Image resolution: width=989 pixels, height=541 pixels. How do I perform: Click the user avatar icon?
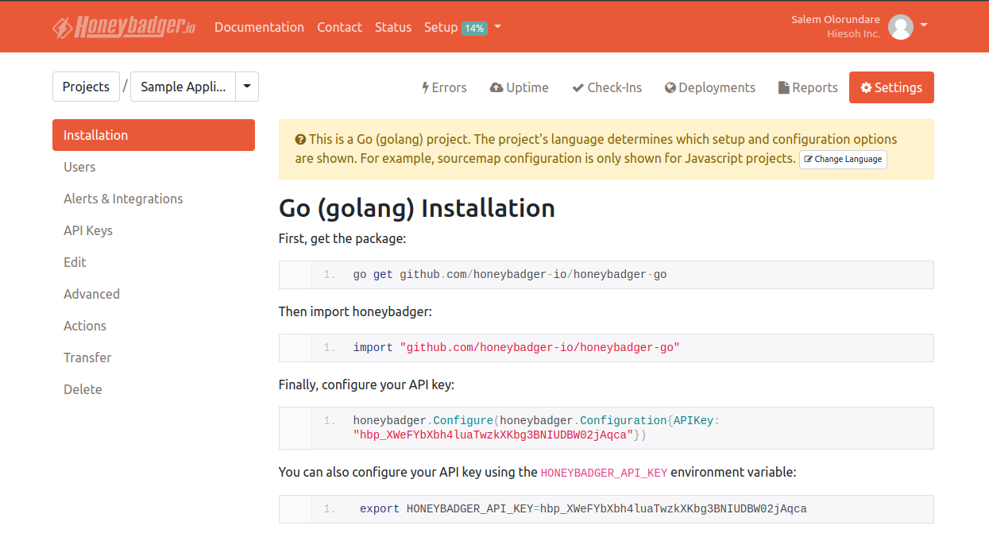click(900, 27)
